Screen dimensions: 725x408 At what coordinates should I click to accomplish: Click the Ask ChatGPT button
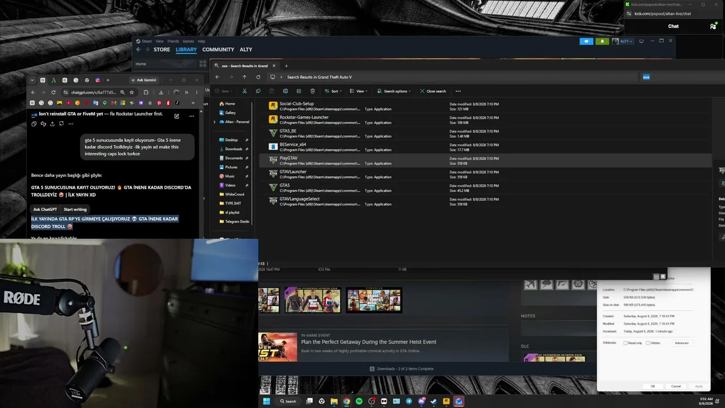45,209
